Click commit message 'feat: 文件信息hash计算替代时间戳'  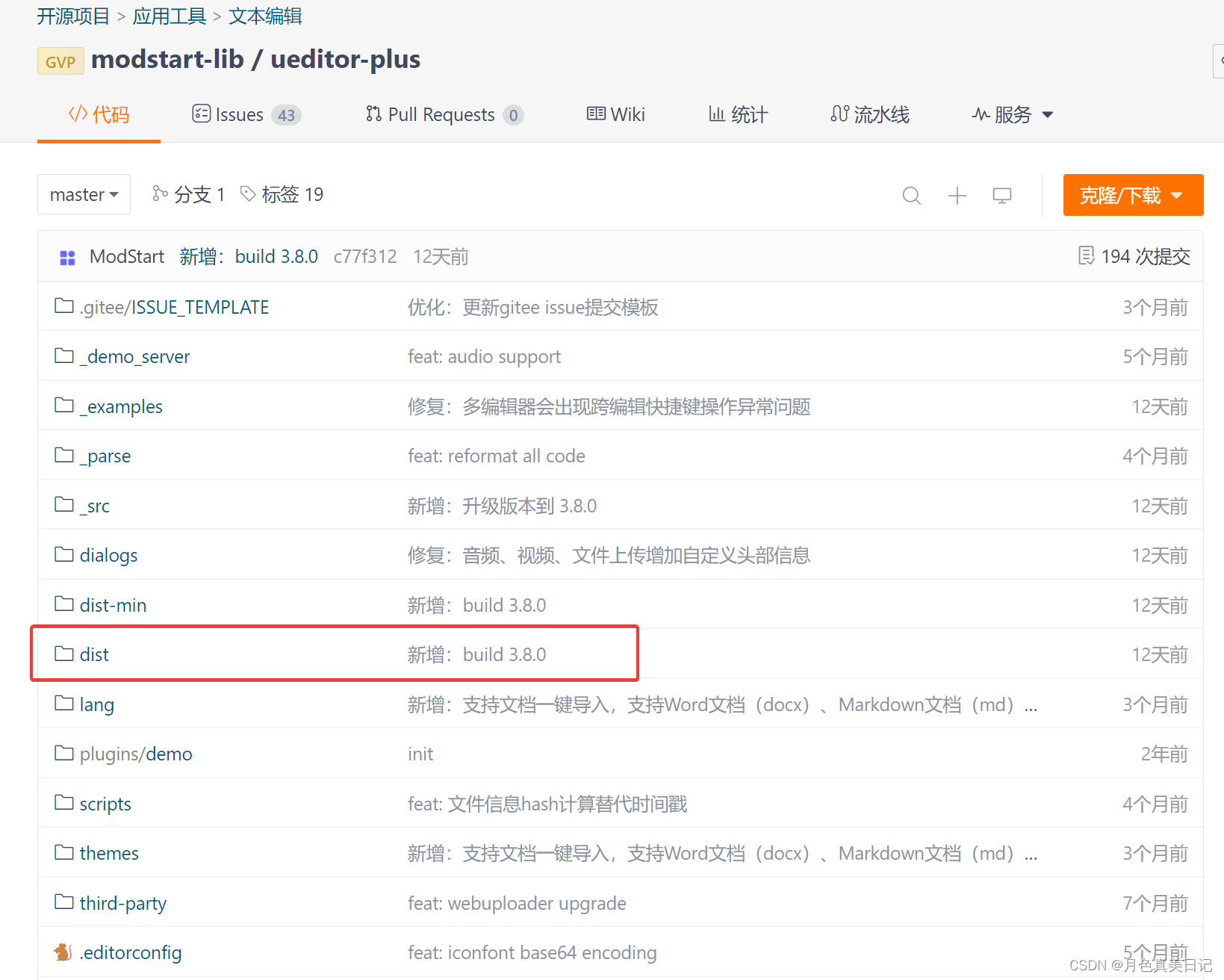coord(547,804)
